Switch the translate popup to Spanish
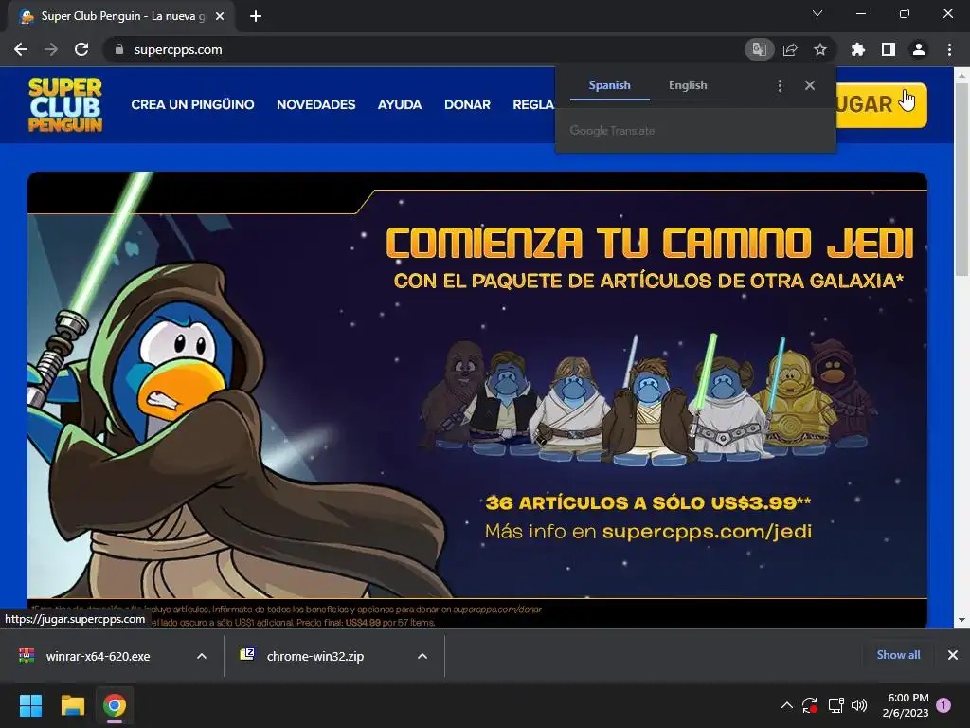 click(609, 85)
